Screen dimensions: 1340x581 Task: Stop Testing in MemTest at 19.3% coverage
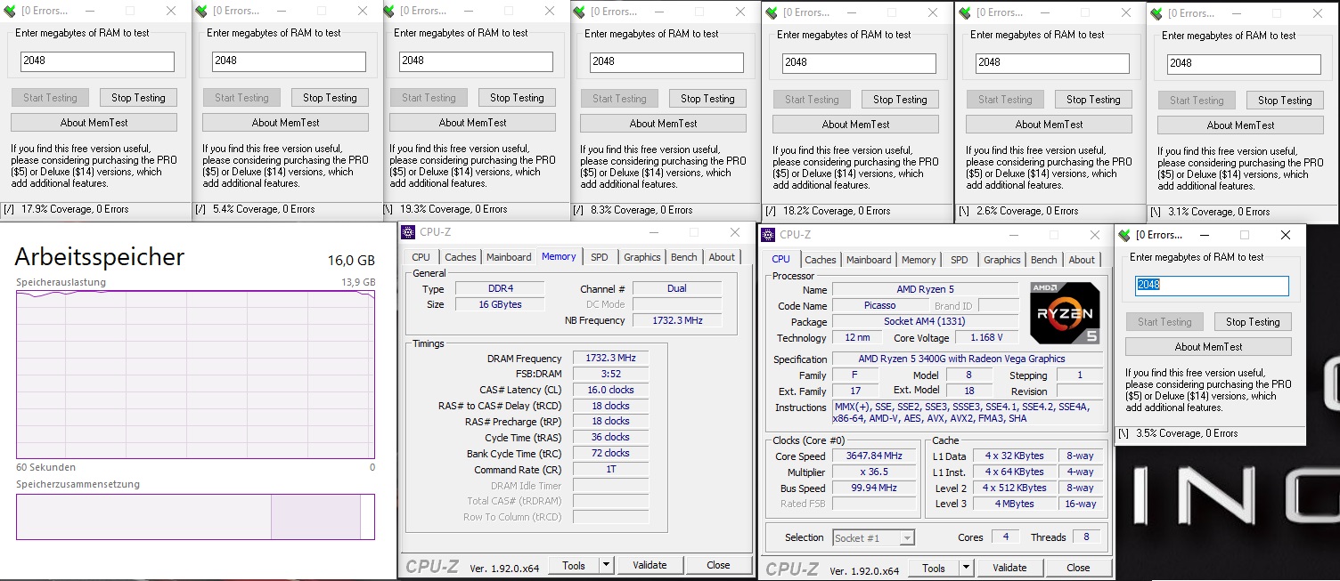(517, 98)
